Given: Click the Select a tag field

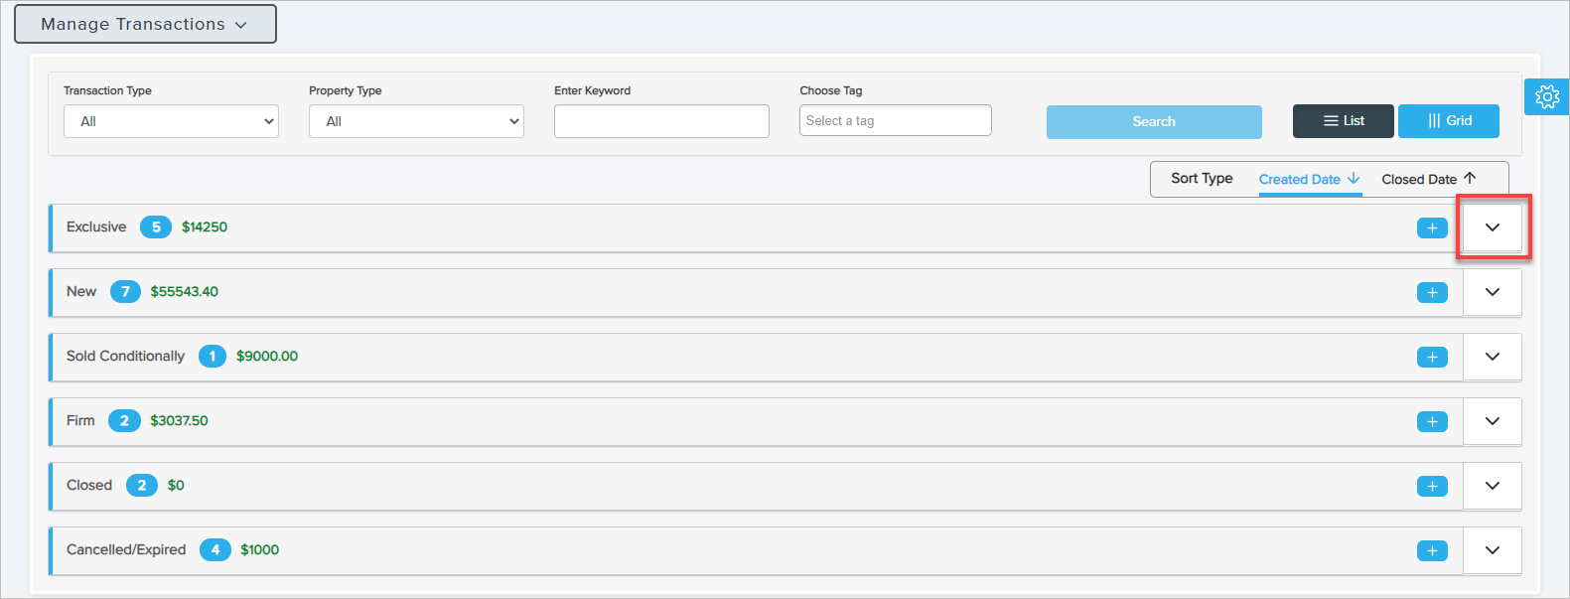Looking at the screenshot, I should tap(895, 121).
